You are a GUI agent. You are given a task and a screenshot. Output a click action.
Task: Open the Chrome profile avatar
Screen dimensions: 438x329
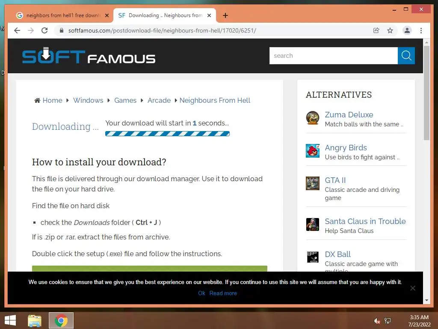click(407, 30)
